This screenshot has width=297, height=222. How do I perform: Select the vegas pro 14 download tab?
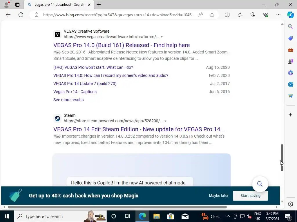click(59, 5)
